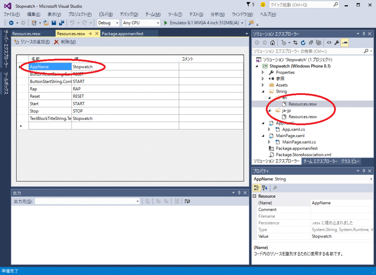Collapse the String folder in Solution Explorer
376x275 pixels.
pyautogui.click(x=263, y=91)
